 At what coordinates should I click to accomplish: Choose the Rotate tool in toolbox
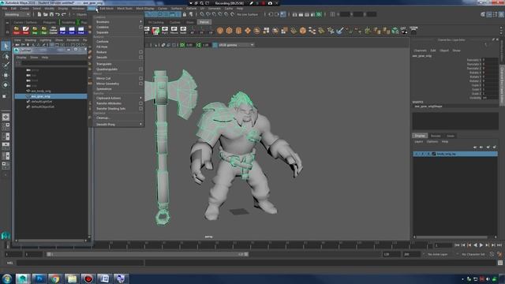click(x=6, y=85)
